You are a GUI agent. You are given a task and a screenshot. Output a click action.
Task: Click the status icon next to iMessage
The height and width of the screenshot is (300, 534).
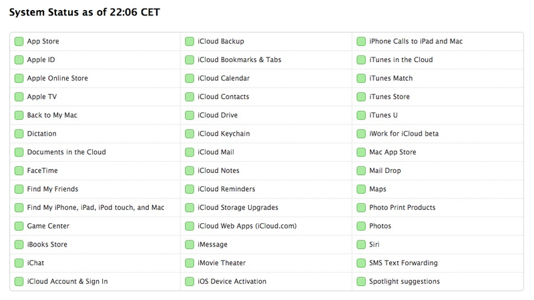point(190,245)
